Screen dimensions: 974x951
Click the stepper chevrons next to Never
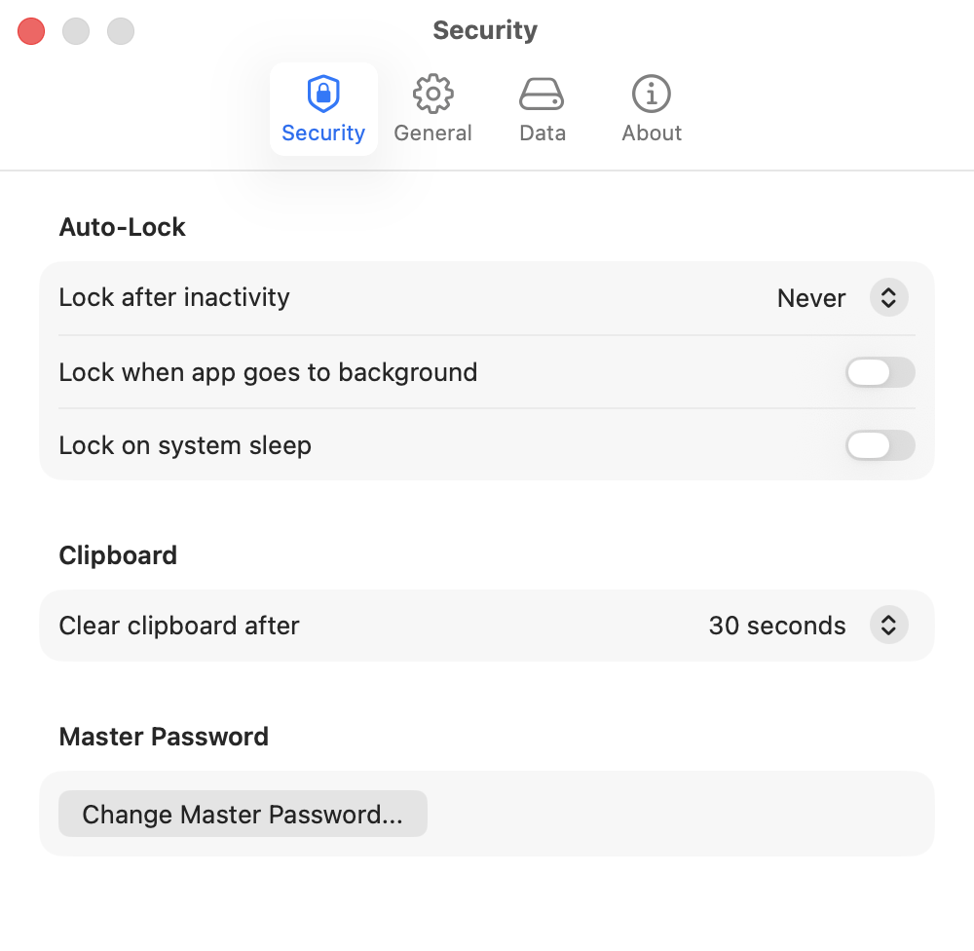pos(887,297)
